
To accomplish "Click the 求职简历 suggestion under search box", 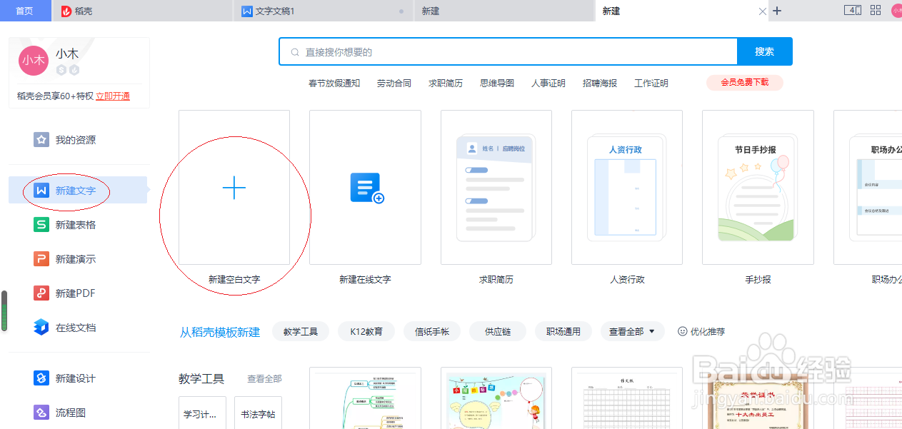I will 446,83.
